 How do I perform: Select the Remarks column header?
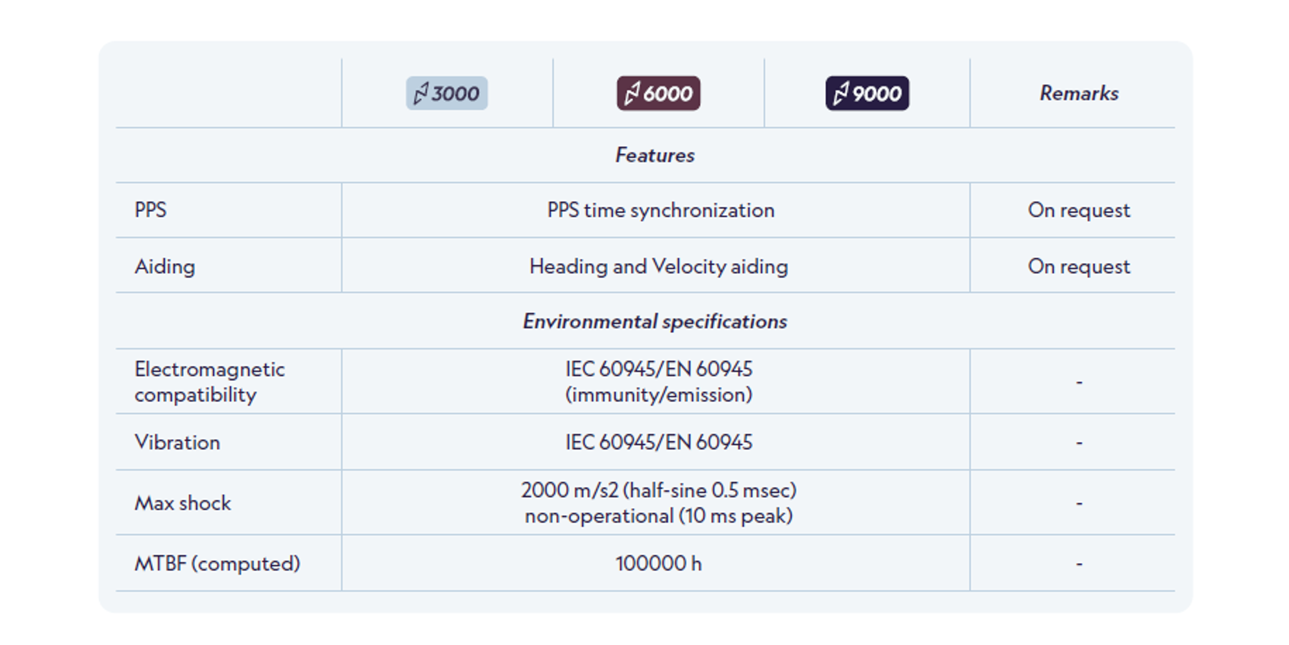(x=1079, y=93)
